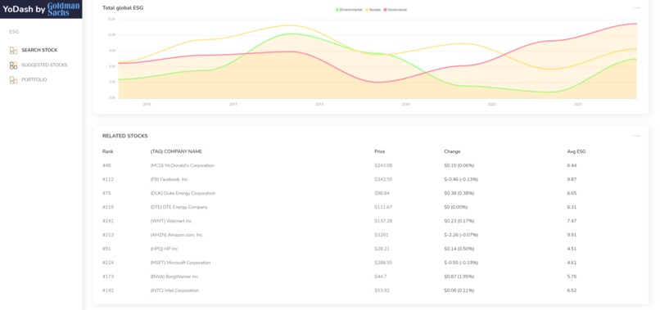Open the Portfolio page
The image size is (660, 310).
(34, 80)
